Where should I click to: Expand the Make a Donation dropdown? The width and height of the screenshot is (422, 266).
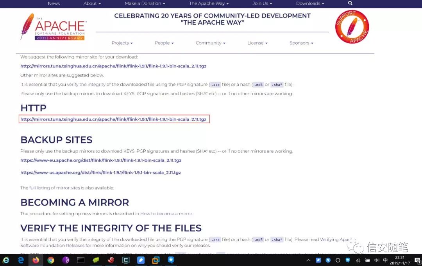tap(145, 4)
